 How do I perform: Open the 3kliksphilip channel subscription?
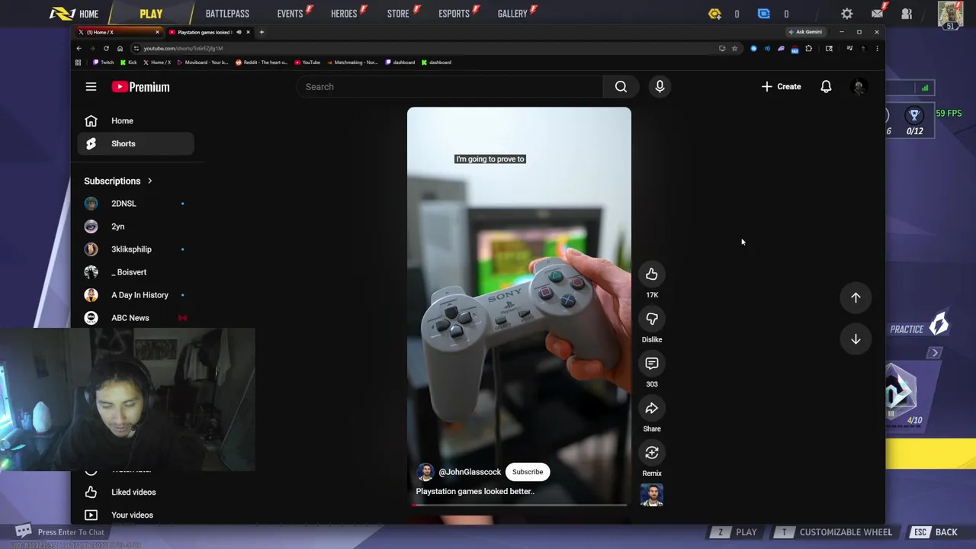click(136, 249)
